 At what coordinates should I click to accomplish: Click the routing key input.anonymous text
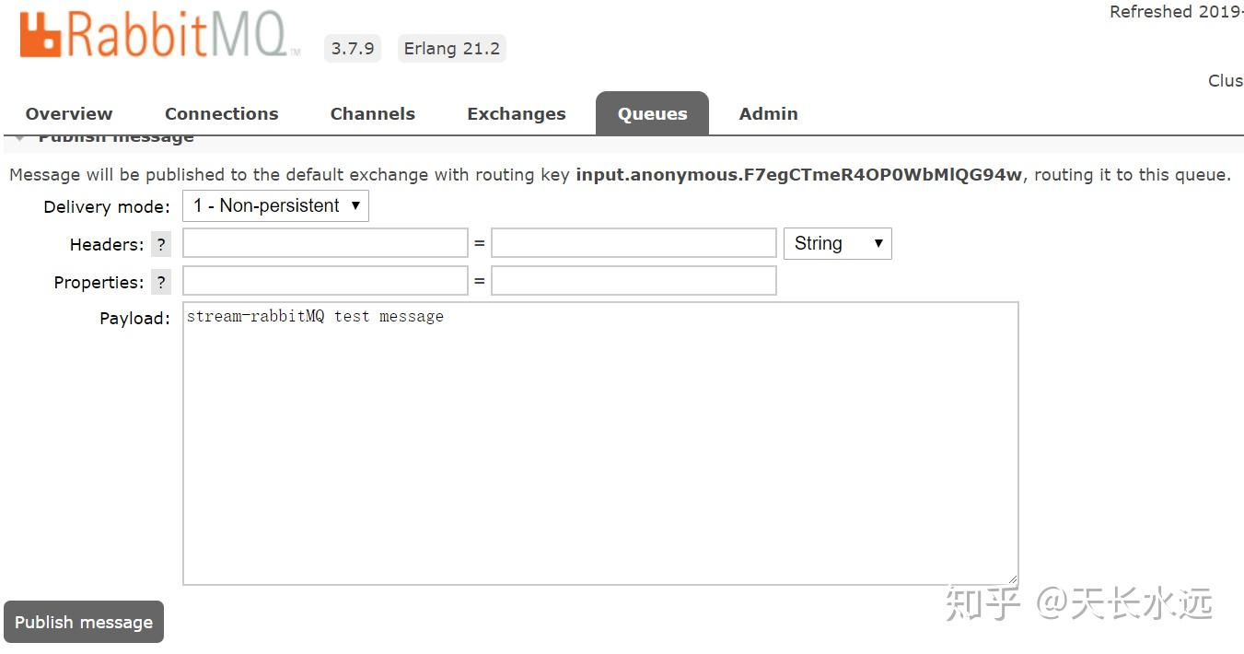(798, 174)
